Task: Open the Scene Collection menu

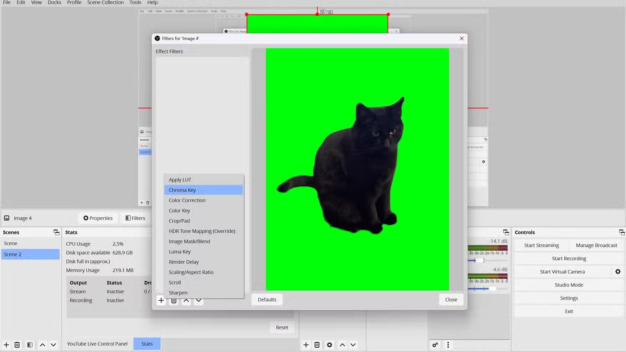Action: coord(105,3)
